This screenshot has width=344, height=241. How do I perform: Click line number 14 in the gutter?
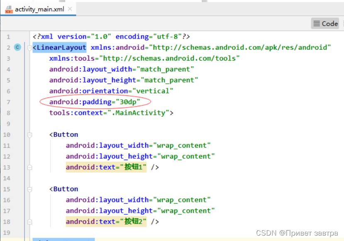tap(7, 178)
